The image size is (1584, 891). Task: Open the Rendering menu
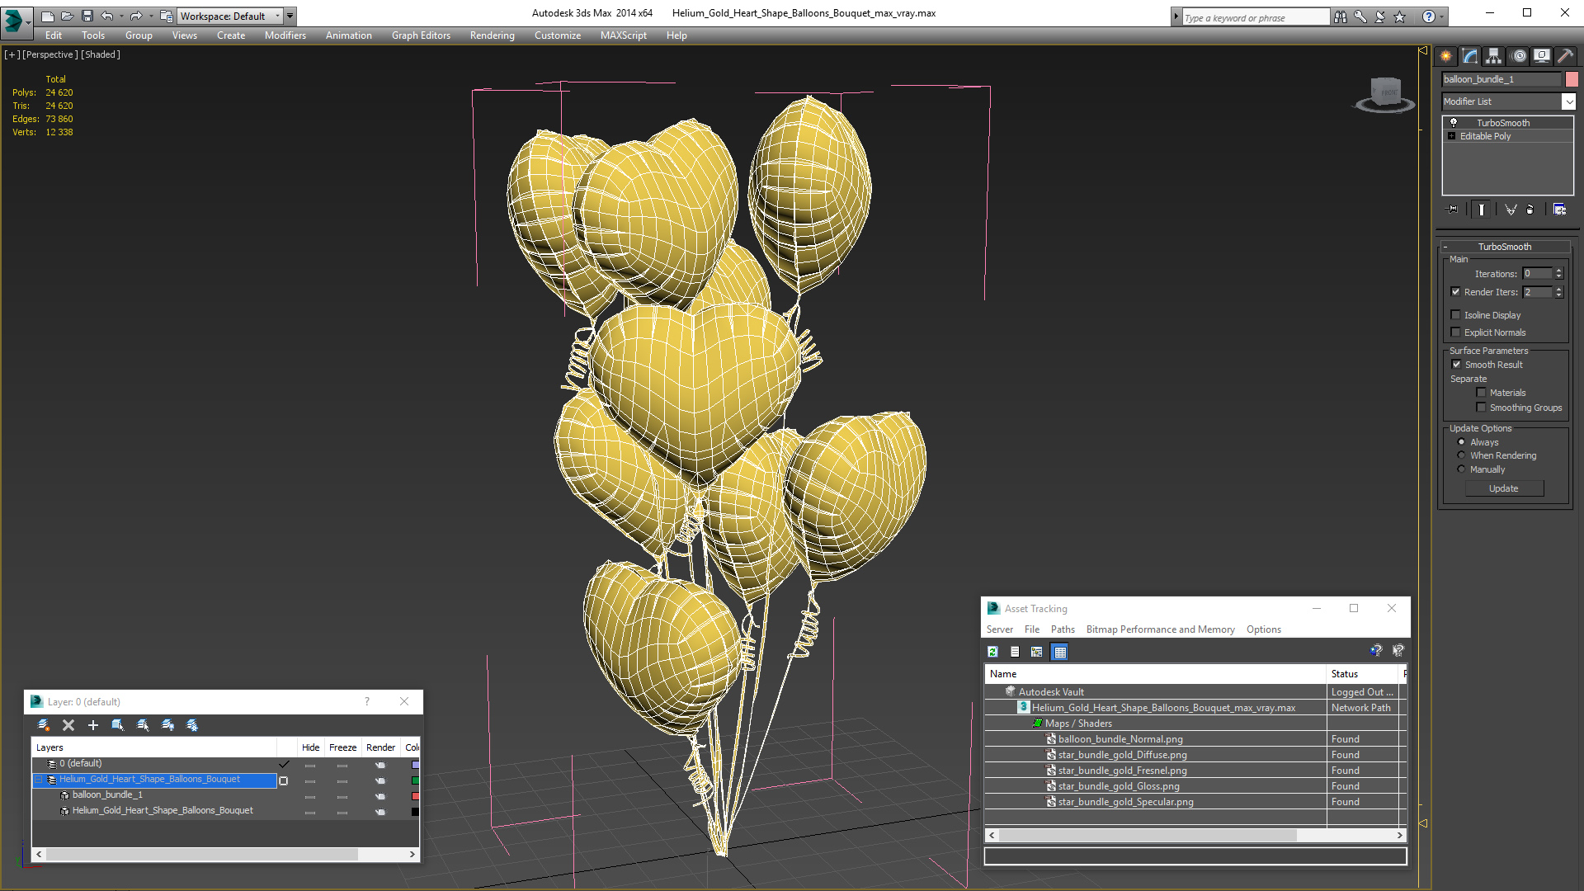click(x=492, y=35)
